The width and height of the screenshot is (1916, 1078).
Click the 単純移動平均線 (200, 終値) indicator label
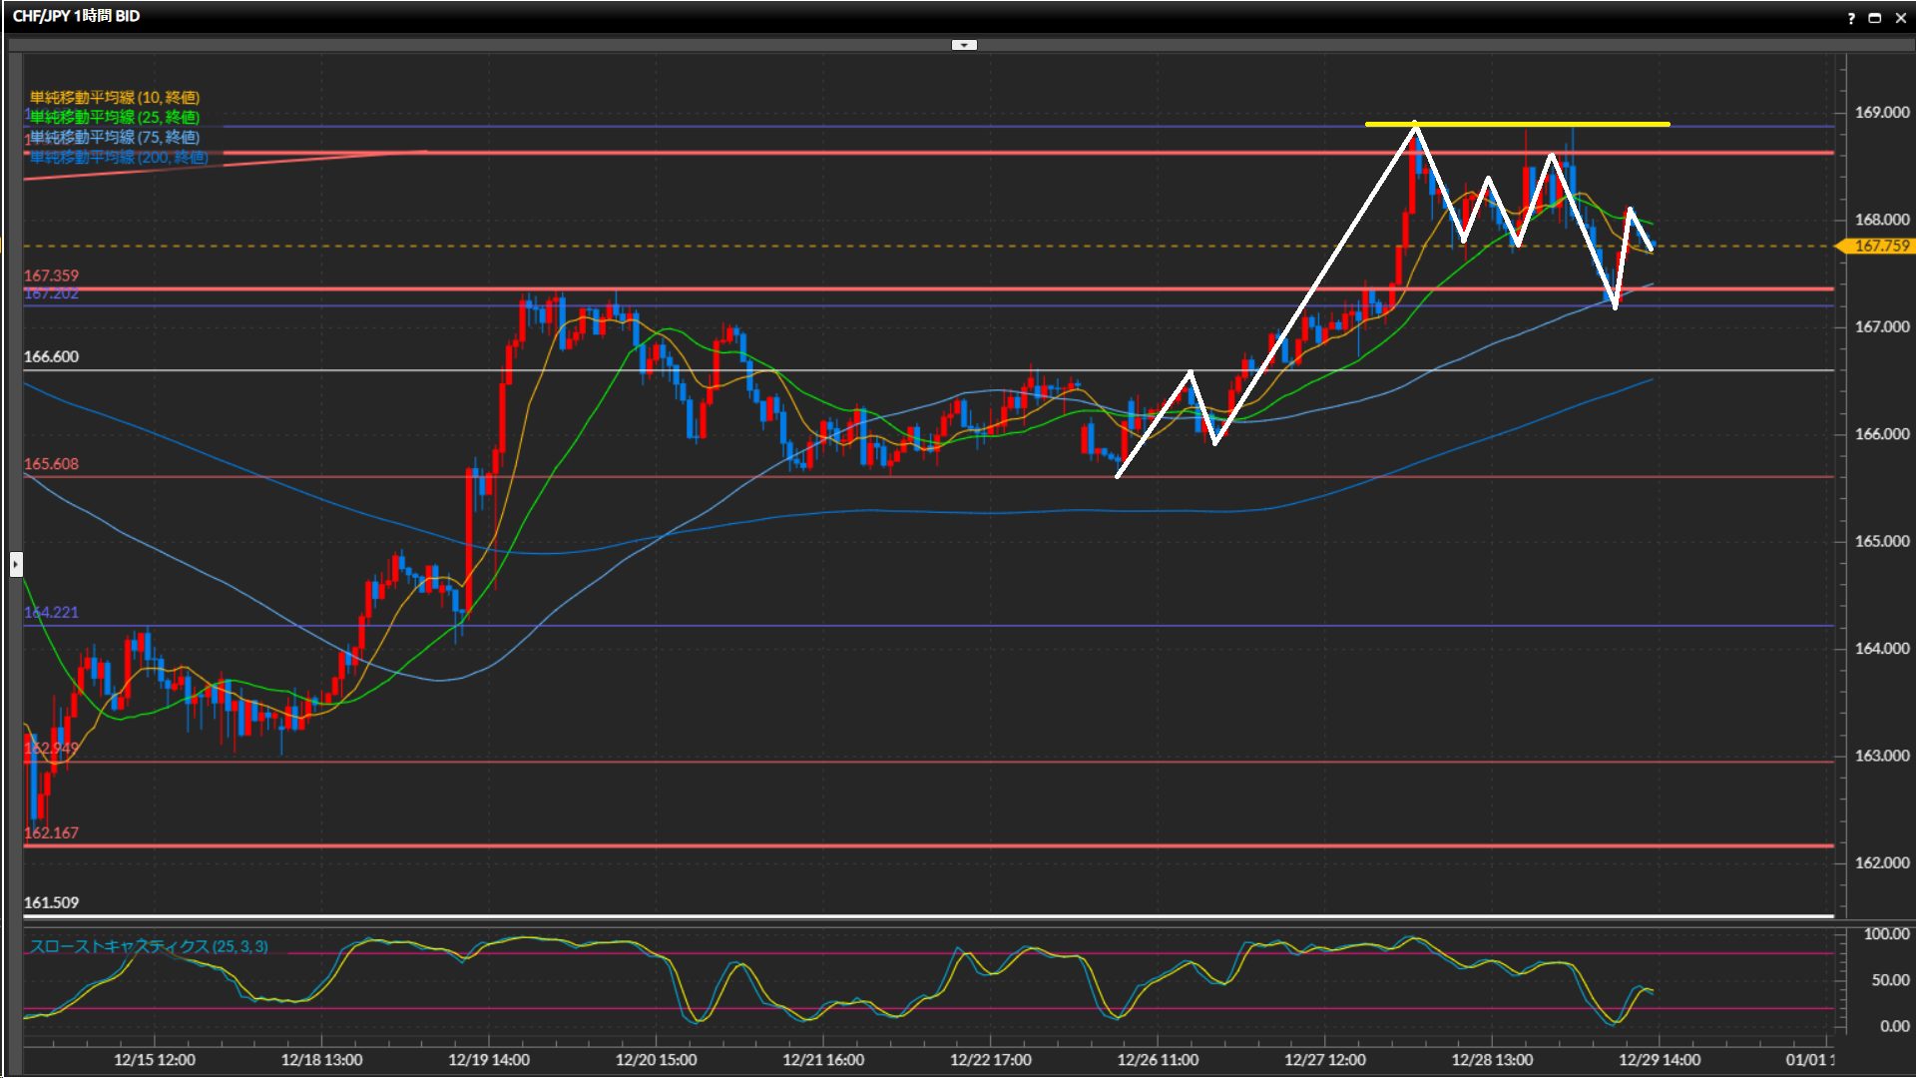pyautogui.click(x=119, y=157)
